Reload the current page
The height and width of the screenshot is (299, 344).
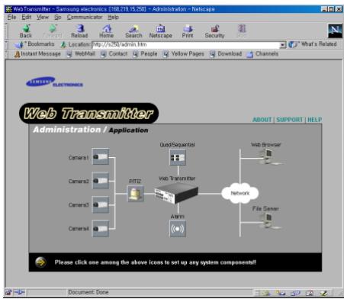[x=79, y=31]
